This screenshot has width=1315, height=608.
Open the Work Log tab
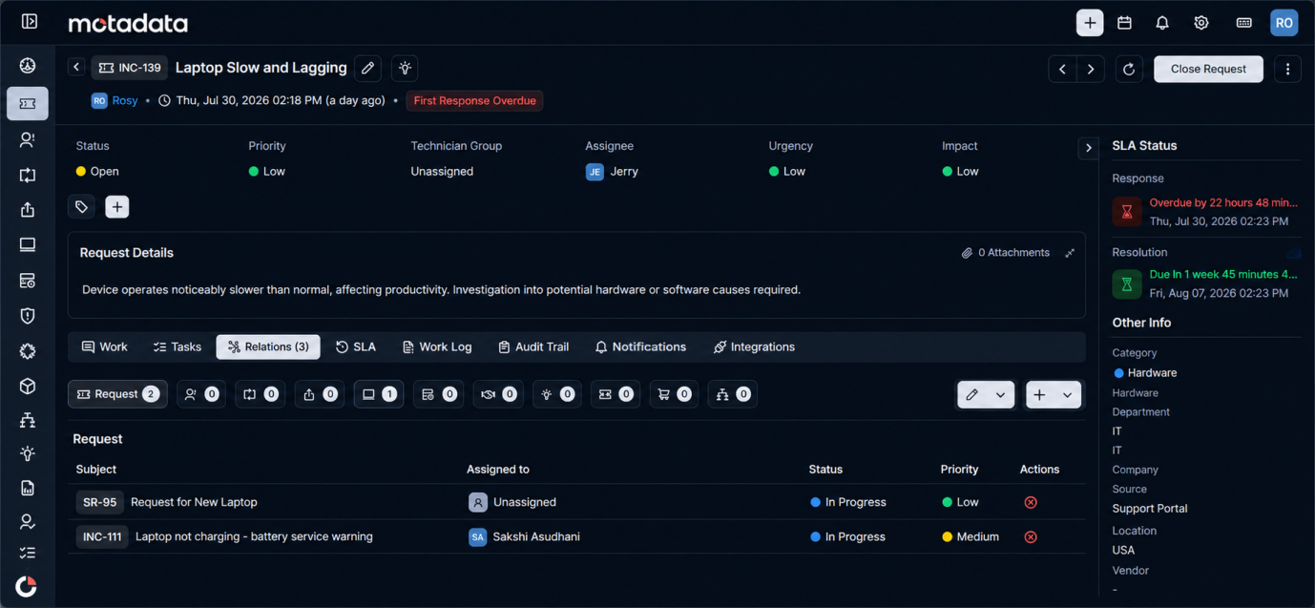click(x=437, y=347)
